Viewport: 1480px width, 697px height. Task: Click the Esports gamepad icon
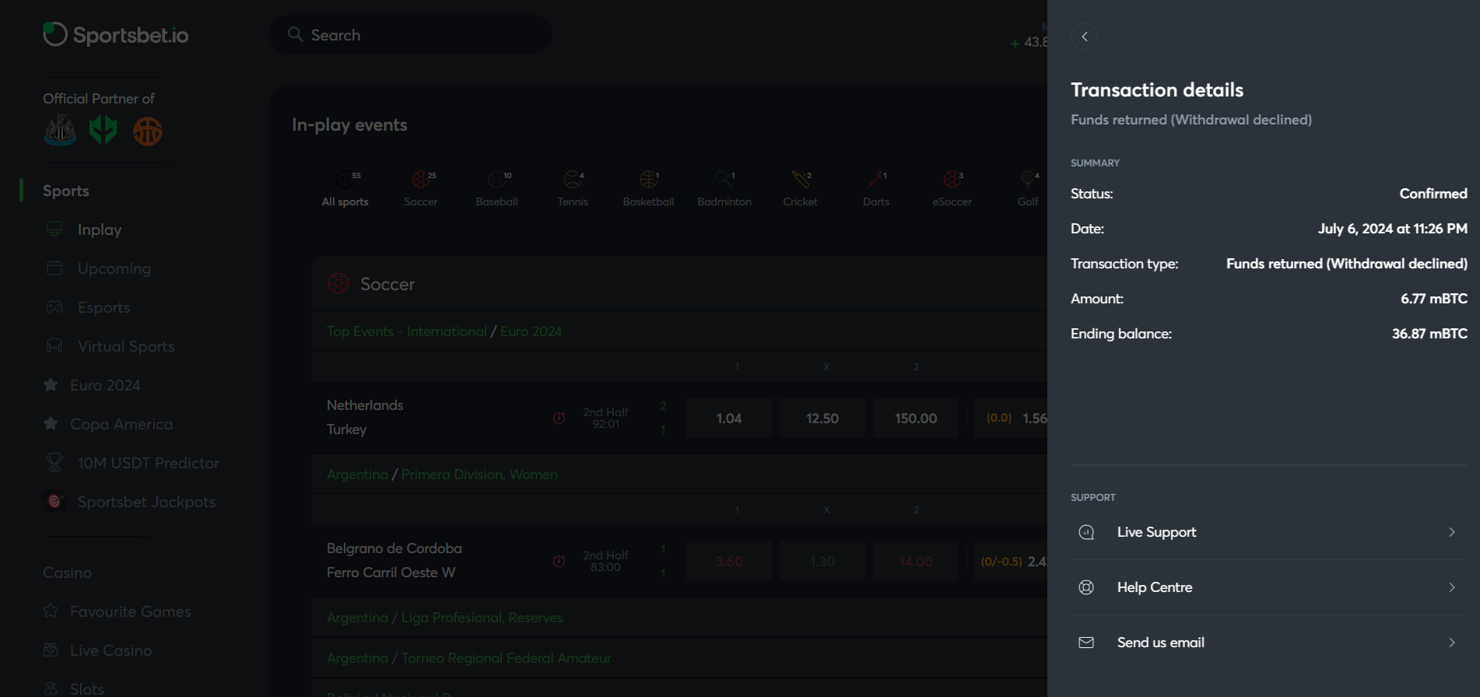tap(54, 306)
